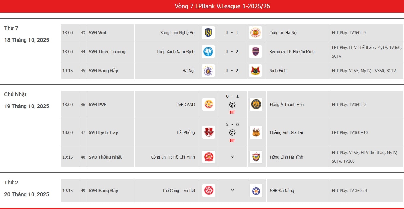Viewport: 404px width, 209px height.
Task: Open the Hải Phòng team crest
Action: pyautogui.click(x=209, y=132)
